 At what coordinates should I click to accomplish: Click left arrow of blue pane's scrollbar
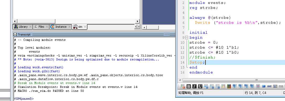coord(145,27)
